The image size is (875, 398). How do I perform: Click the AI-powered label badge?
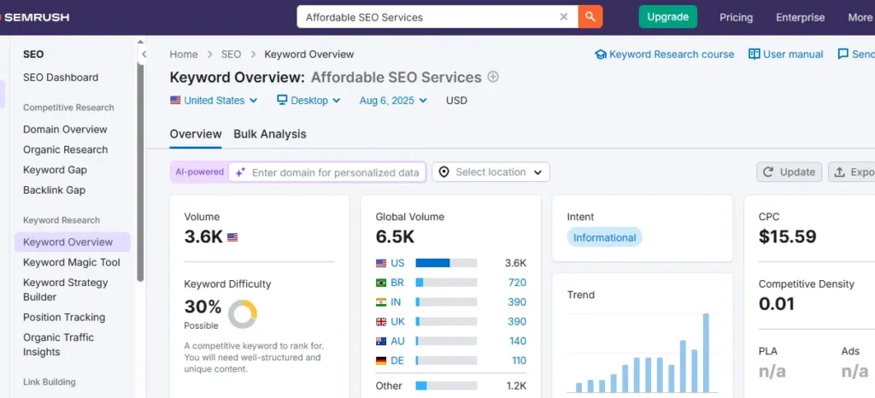(199, 172)
